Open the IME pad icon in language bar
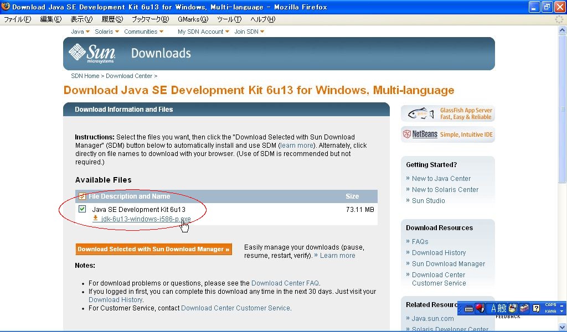Viewport: 567px width, 332px height. tap(513, 308)
